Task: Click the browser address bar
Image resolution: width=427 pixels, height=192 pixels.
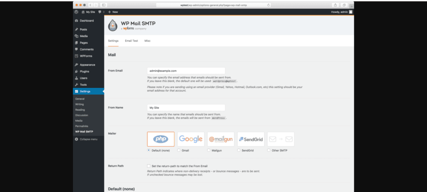Action: tap(214, 5)
